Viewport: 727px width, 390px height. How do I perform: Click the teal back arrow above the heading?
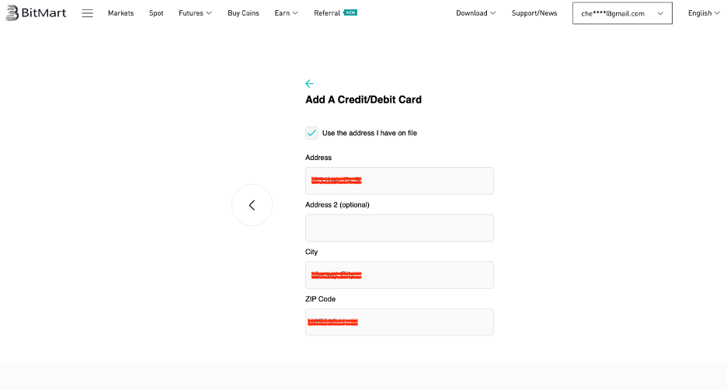(309, 83)
